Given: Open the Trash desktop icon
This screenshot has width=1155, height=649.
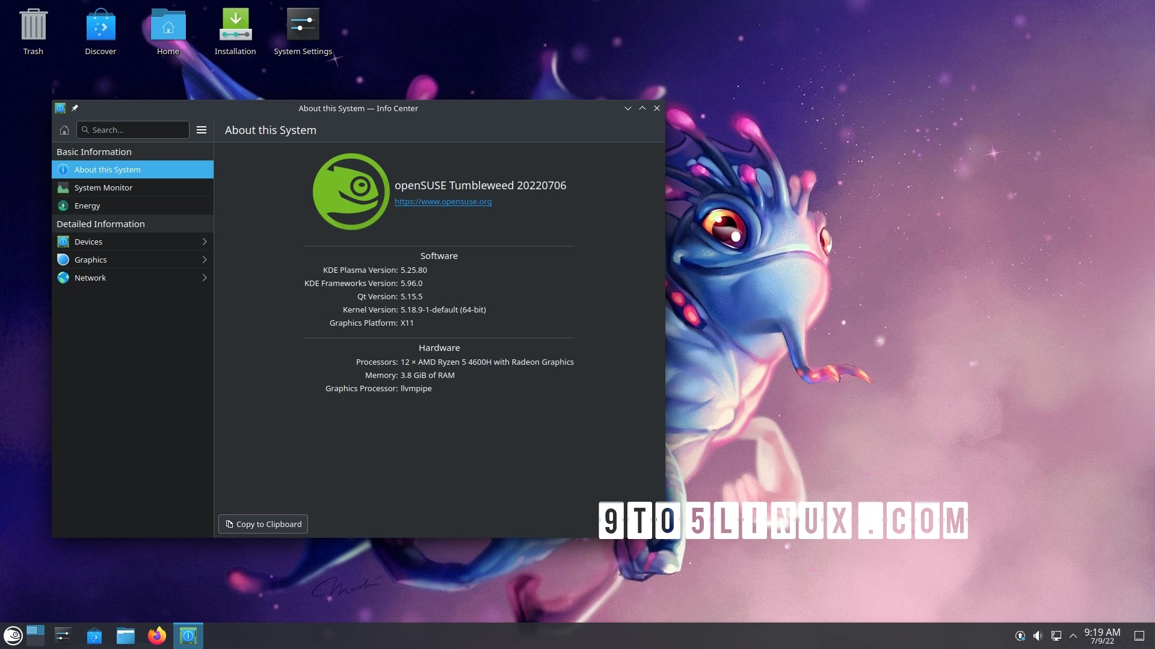Looking at the screenshot, I should pyautogui.click(x=33, y=32).
